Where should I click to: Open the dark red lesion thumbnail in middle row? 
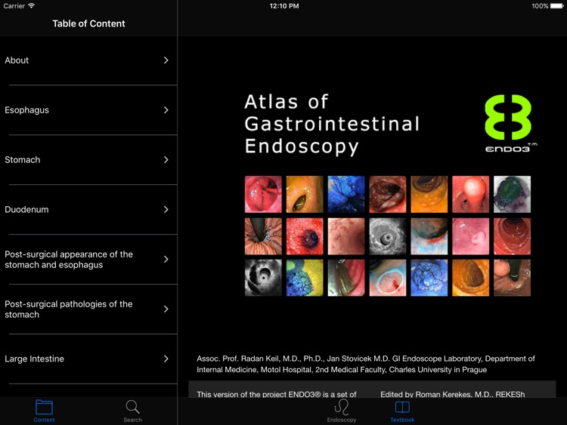point(305,236)
